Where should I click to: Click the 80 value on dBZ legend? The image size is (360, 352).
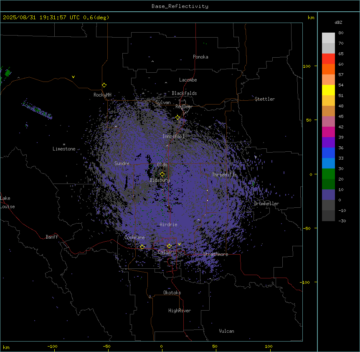coord(341,33)
